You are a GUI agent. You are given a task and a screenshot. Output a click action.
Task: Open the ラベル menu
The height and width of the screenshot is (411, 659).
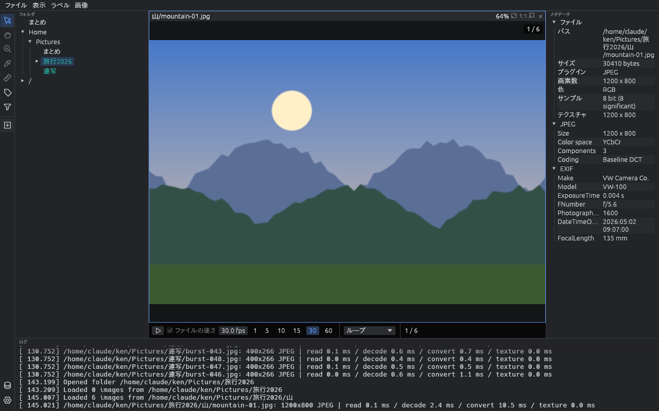tap(60, 5)
